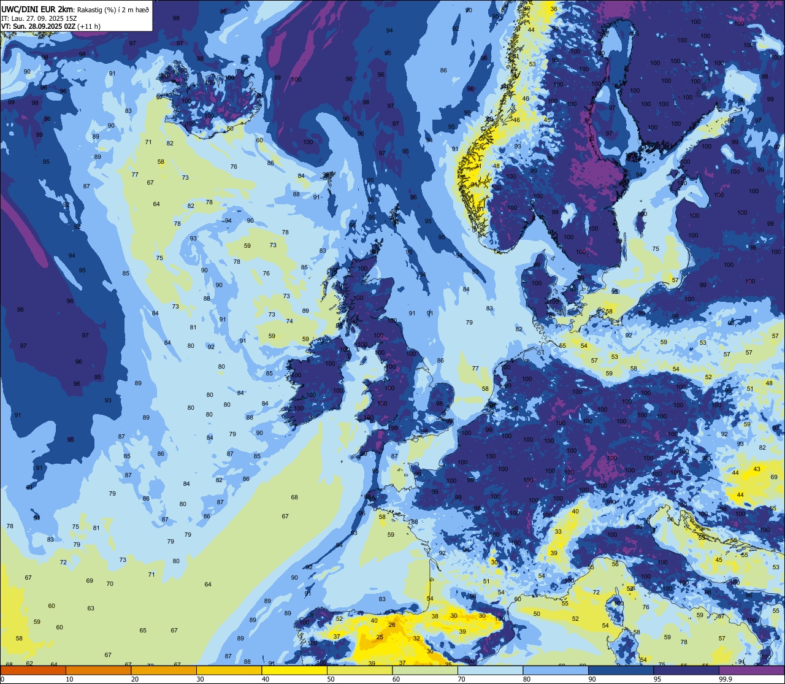Click the legend tick label "30"

[x=200, y=679]
